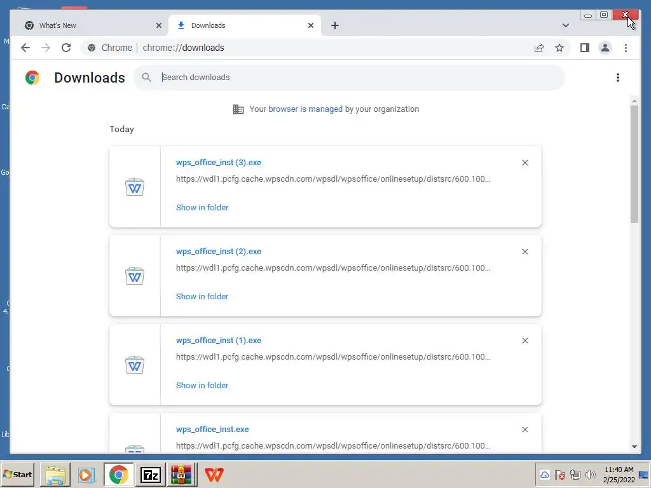Click the organization building icon
This screenshot has height=488, width=651.
pos(238,109)
